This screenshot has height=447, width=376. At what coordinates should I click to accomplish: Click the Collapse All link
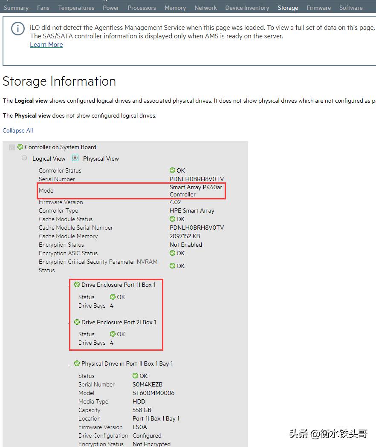(17, 130)
